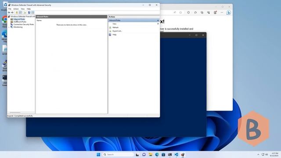Toggle the Action pane toolbar icon

pos(32,13)
